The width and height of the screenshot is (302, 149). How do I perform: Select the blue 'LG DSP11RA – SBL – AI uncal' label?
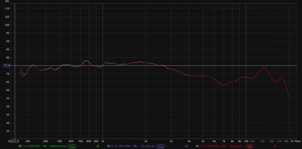[x=132, y=146]
